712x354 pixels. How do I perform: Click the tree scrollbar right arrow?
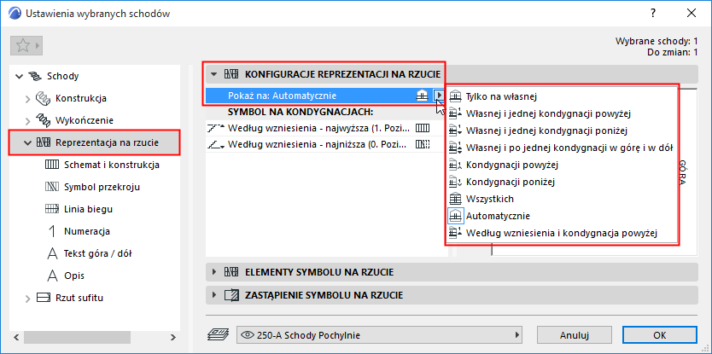pos(173,337)
